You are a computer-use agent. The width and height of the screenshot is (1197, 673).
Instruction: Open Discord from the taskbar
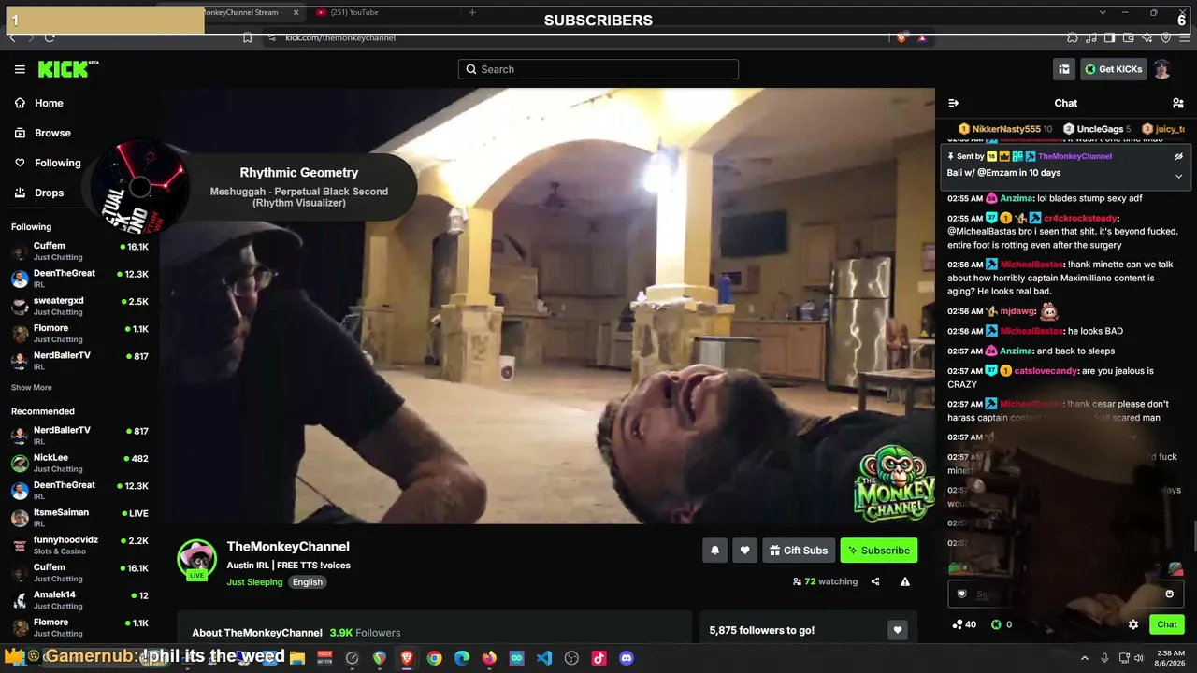click(627, 658)
